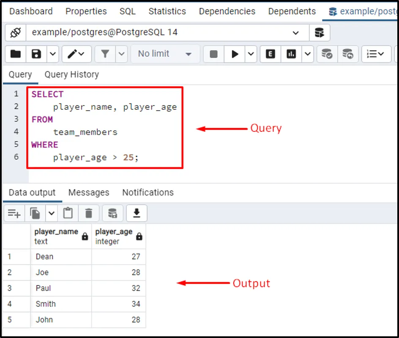
Task: Toggle the connection status icon
Action: 16,33
